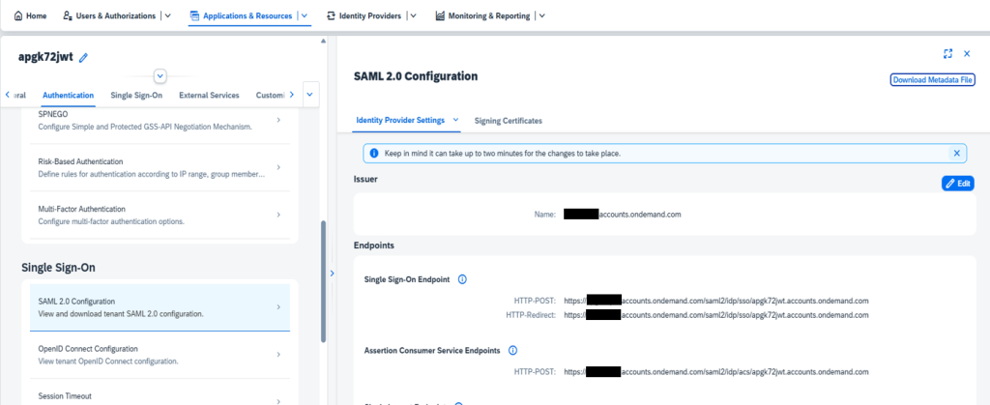Switch to the Signing Certificates tab

pyautogui.click(x=508, y=121)
